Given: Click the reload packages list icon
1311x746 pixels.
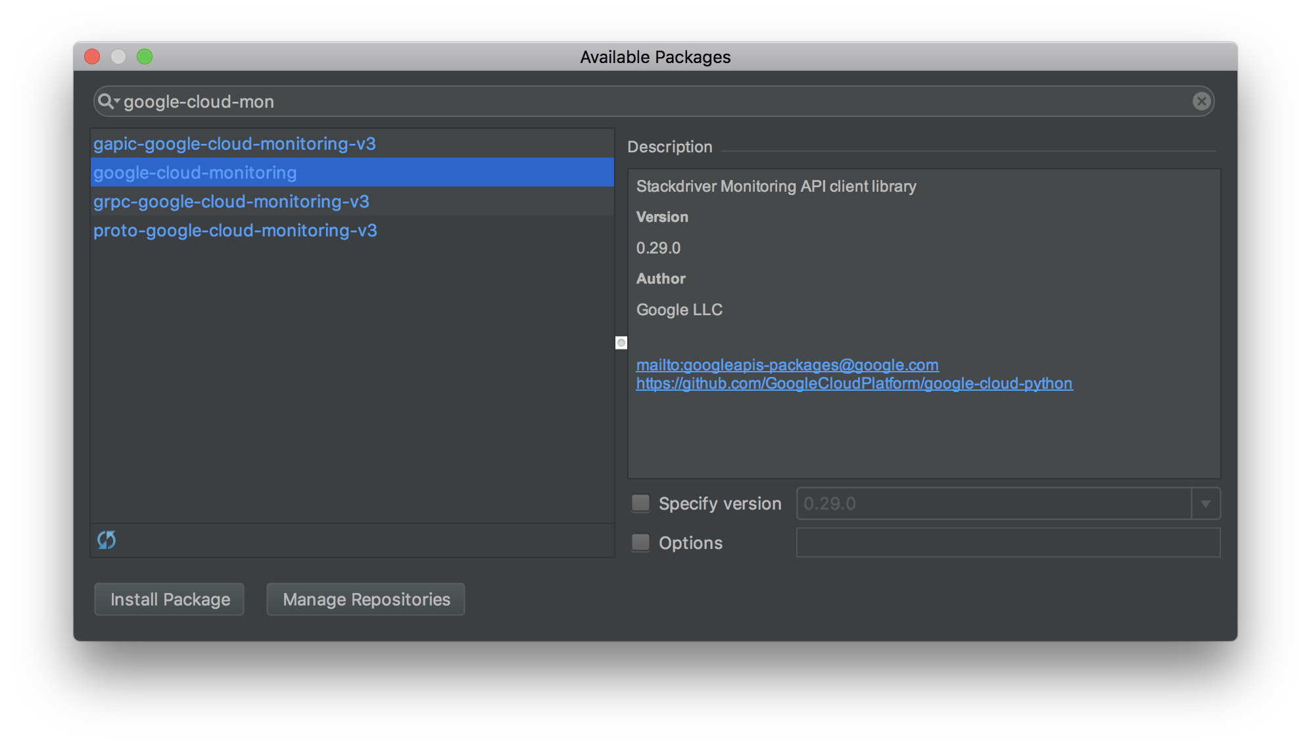Looking at the screenshot, I should pos(107,540).
